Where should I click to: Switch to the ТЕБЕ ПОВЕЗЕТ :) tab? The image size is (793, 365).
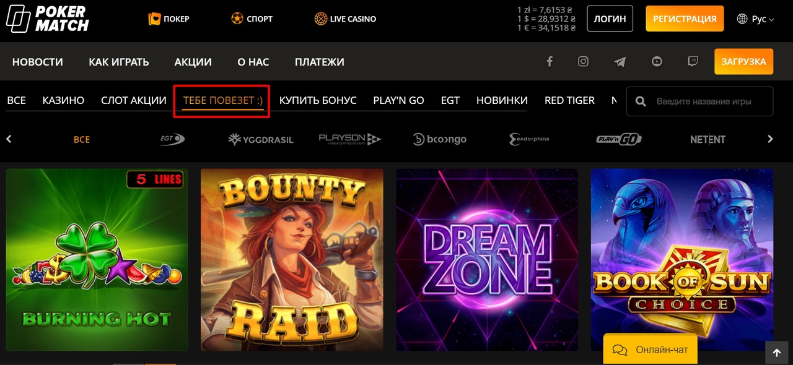coord(223,100)
